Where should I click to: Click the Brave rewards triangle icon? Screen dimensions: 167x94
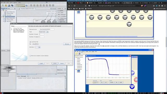coord(145,6)
